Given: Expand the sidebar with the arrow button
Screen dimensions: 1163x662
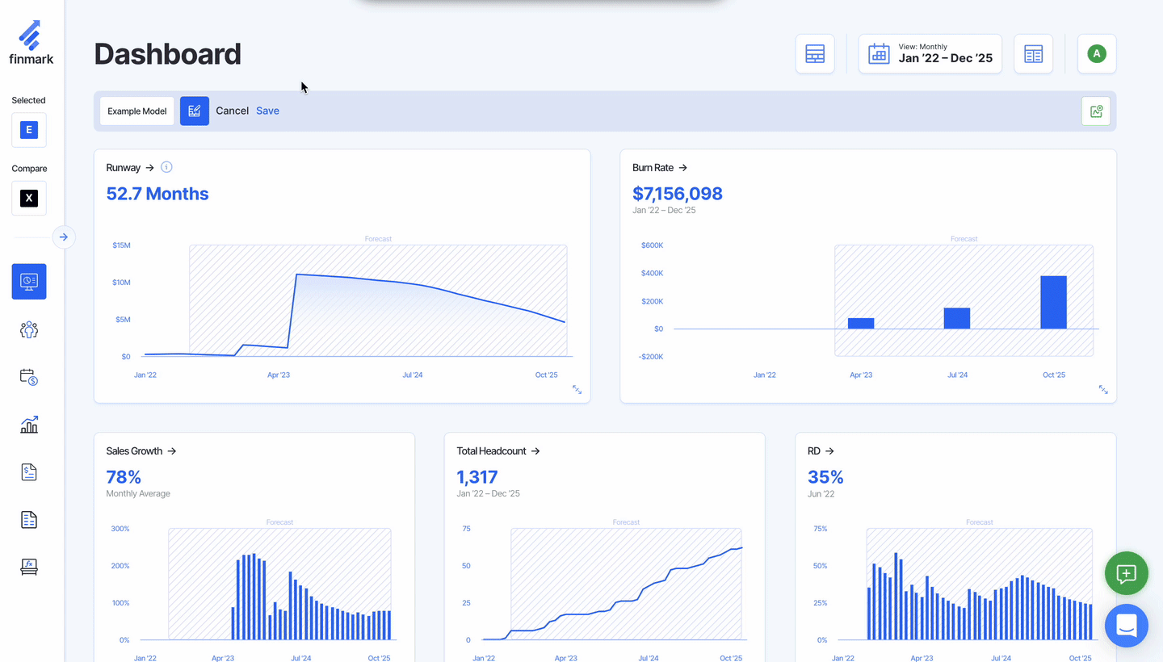Looking at the screenshot, I should point(64,237).
